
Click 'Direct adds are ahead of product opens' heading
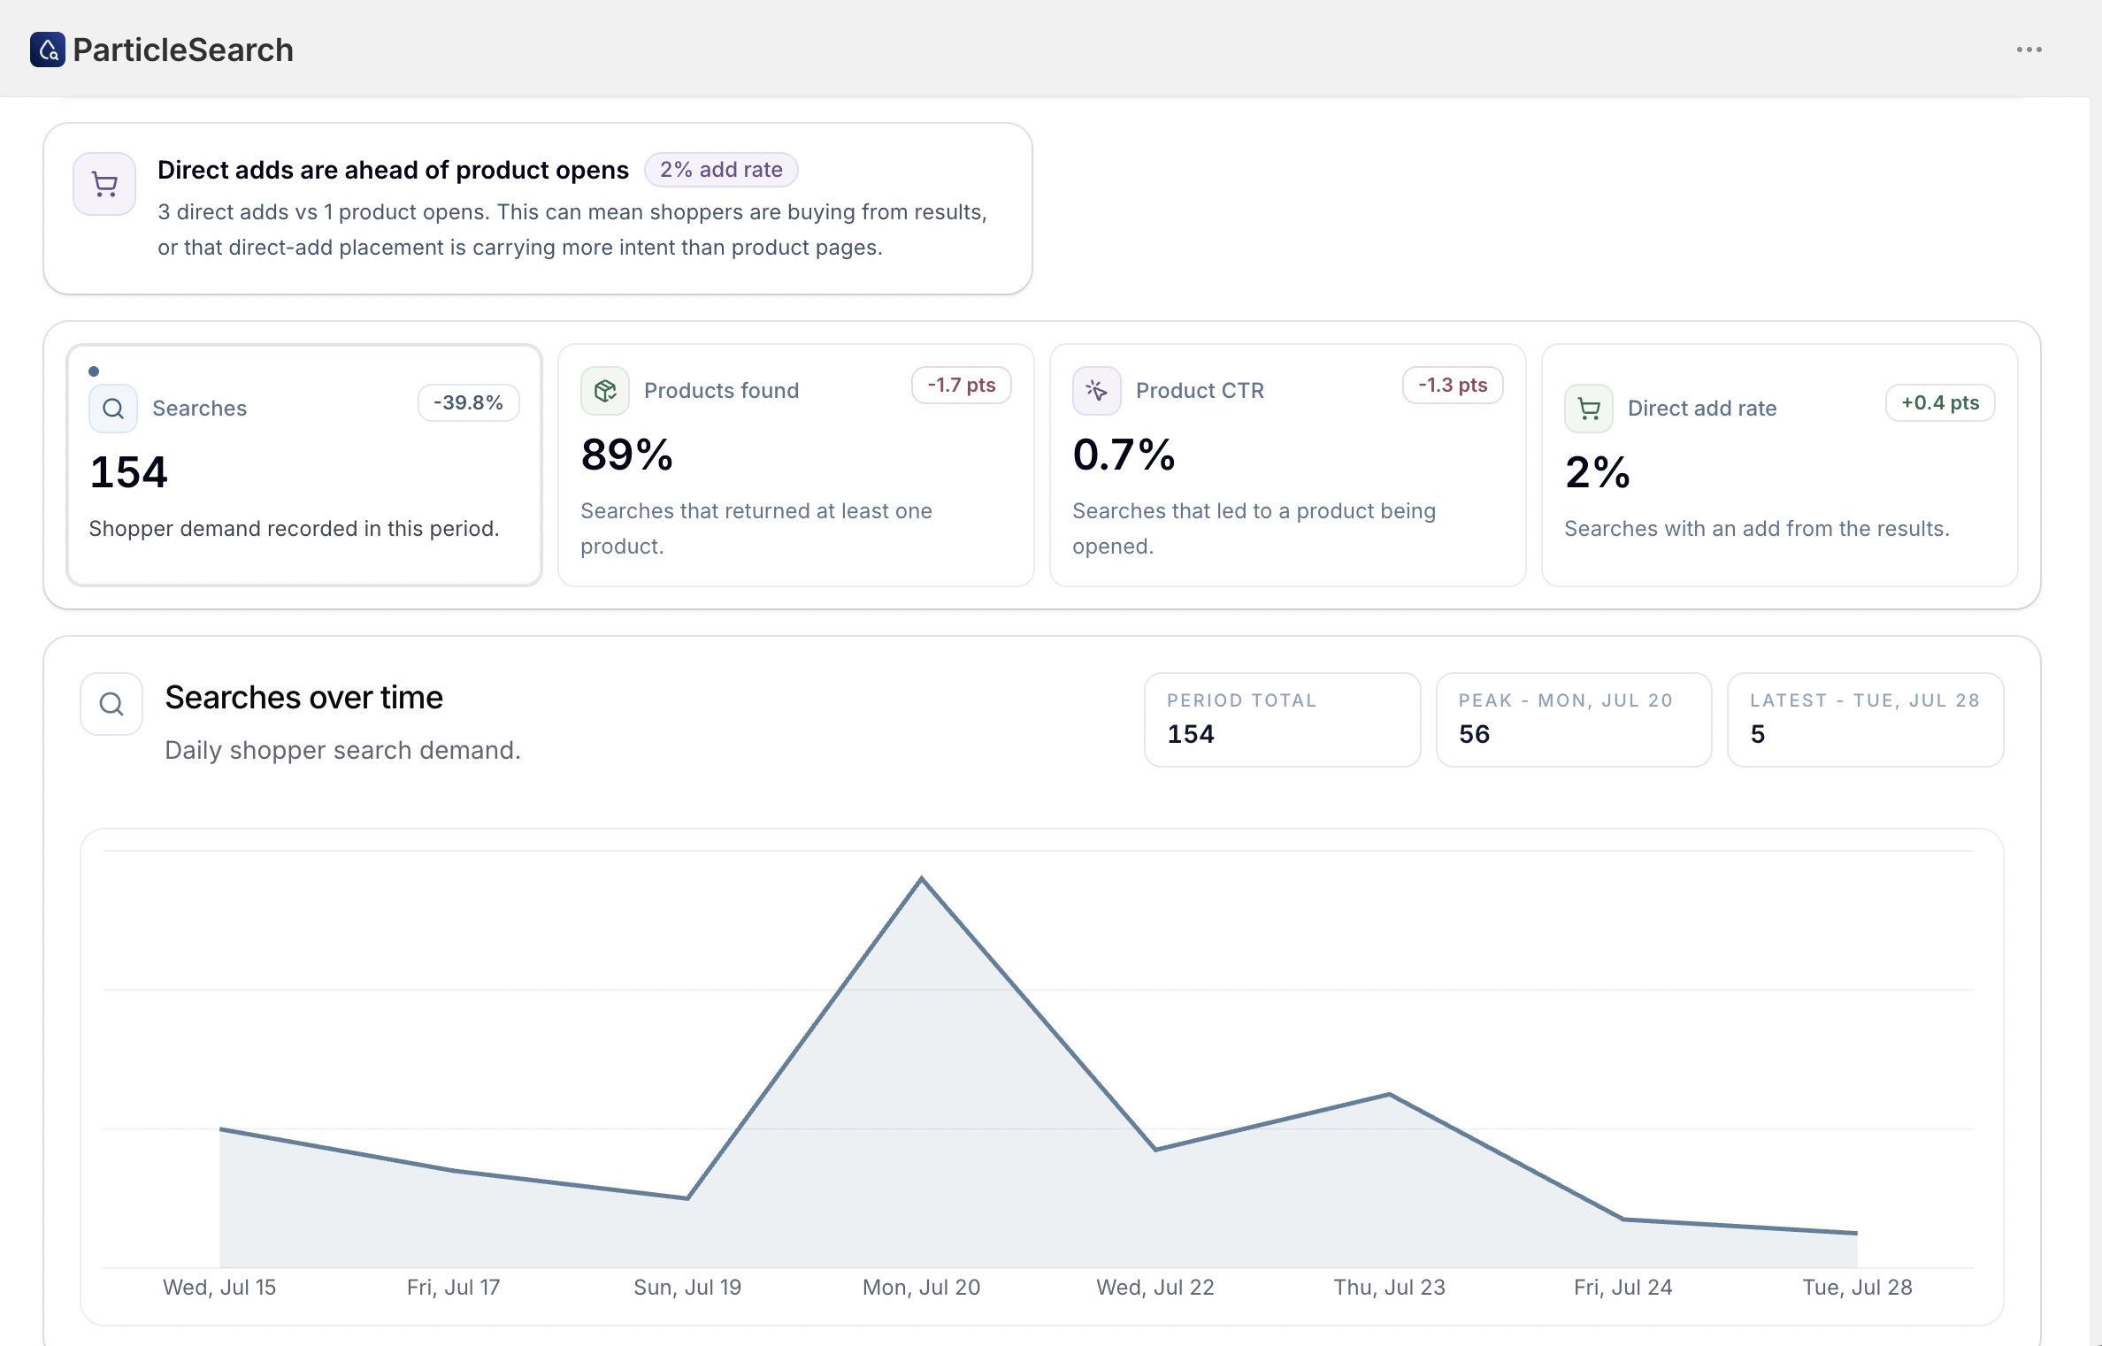(x=393, y=170)
